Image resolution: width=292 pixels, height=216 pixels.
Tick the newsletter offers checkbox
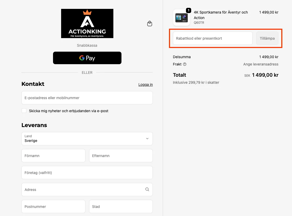point(24,111)
